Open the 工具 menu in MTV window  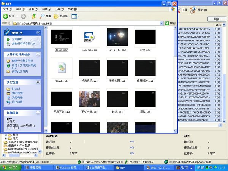(59, 9)
